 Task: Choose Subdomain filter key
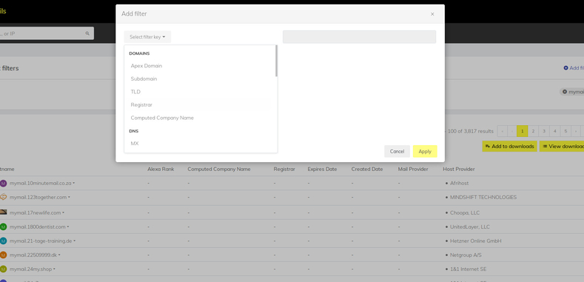(144, 79)
